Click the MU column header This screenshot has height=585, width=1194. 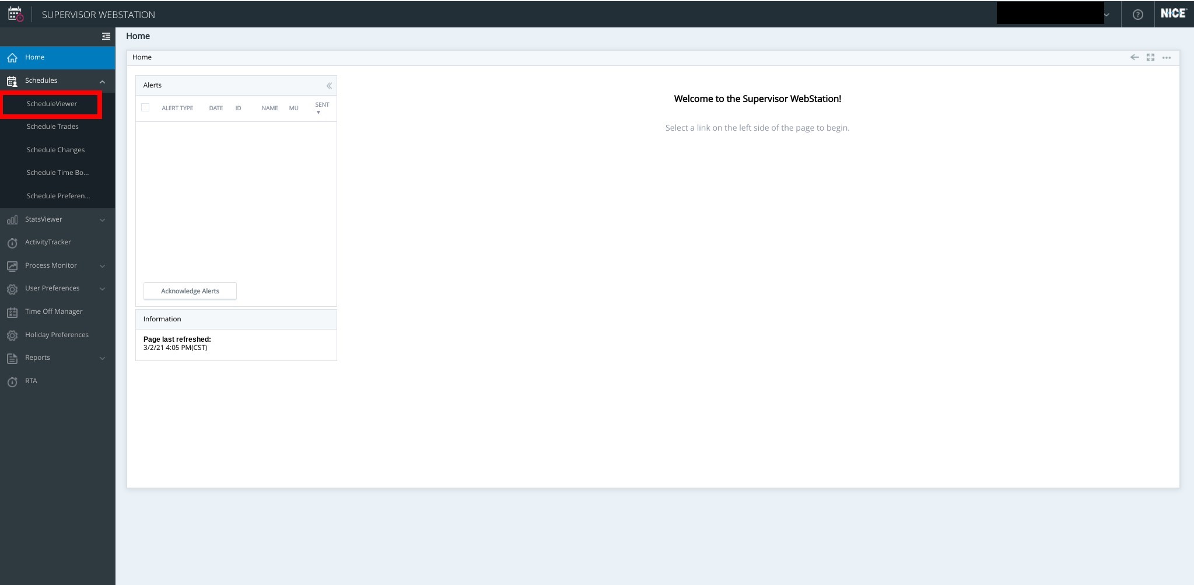pos(293,108)
